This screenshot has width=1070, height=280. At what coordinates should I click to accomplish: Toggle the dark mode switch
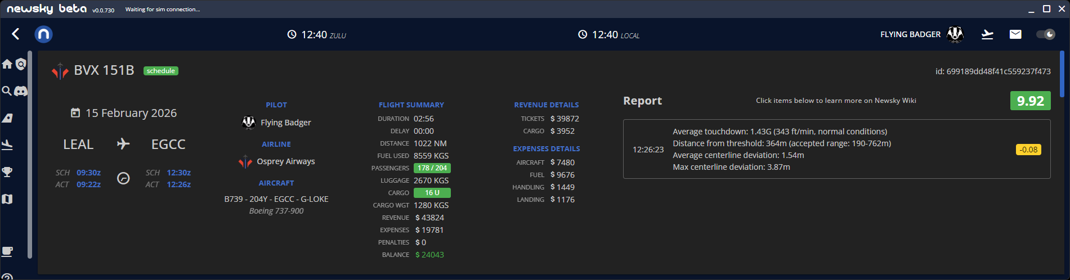pos(1046,34)
